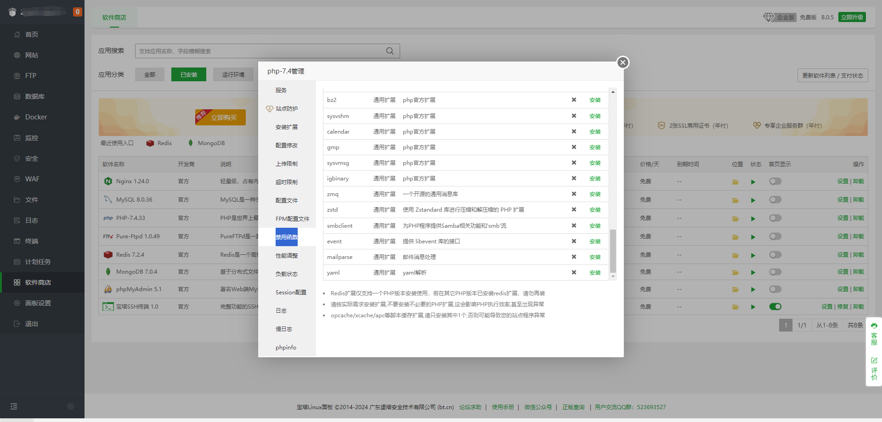Click the search magnifier icon in 应用搜索

coord(390,51)
